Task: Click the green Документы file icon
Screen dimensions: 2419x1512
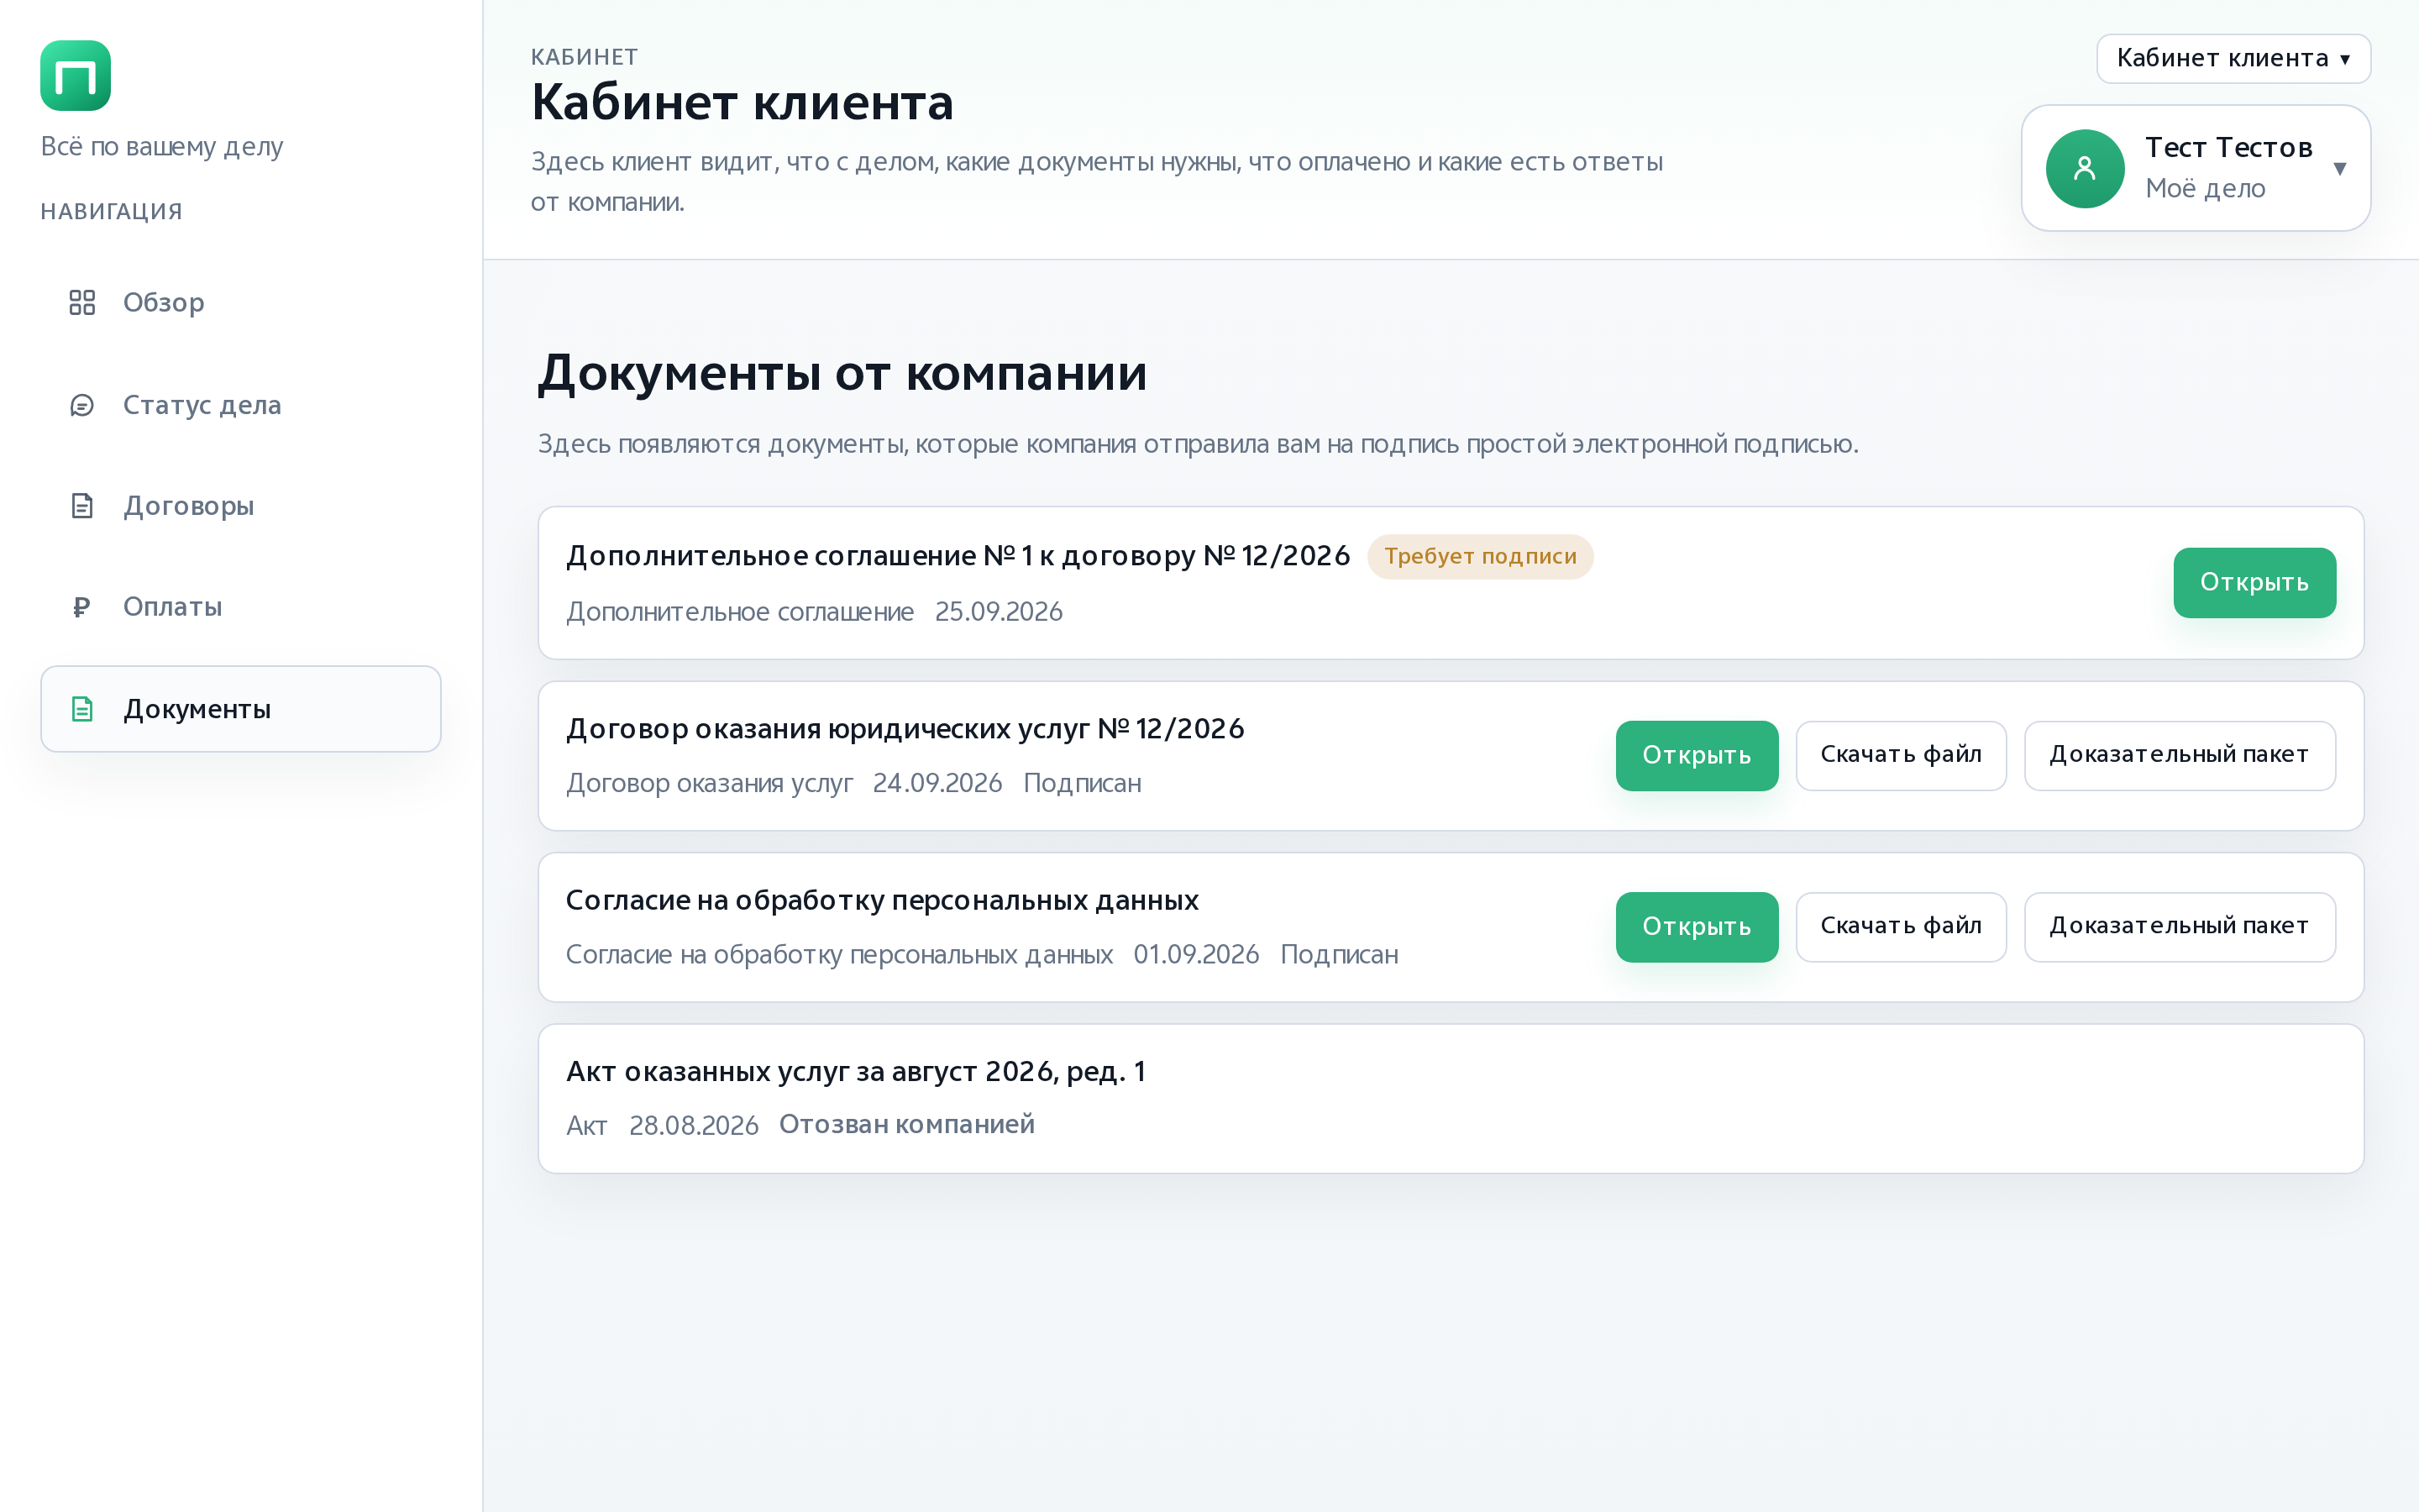Action: [82, 709]
